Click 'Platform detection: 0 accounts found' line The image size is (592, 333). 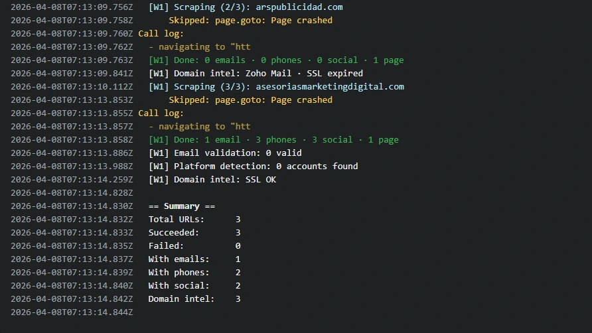coord(253,166)
